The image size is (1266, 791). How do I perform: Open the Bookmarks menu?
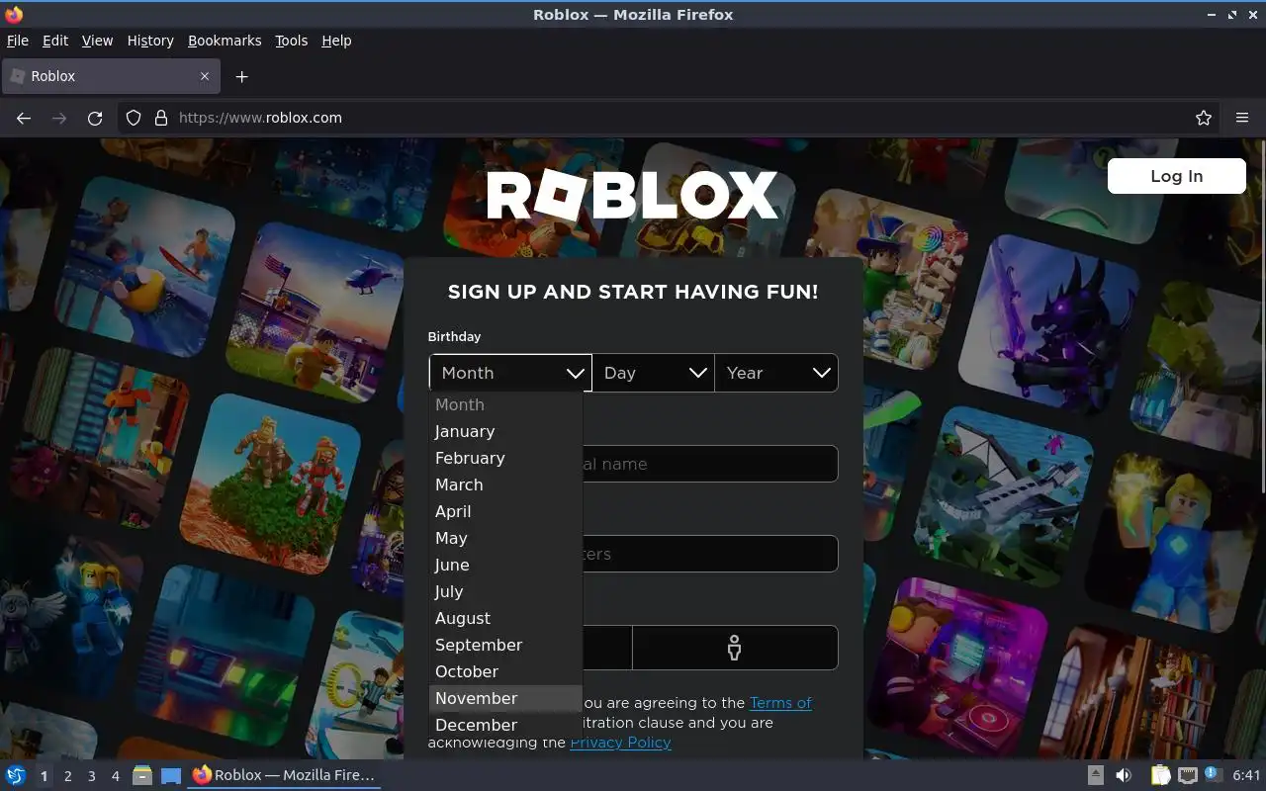coord(225,41)
